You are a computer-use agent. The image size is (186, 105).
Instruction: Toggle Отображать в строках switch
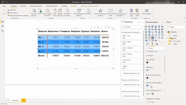152,102
